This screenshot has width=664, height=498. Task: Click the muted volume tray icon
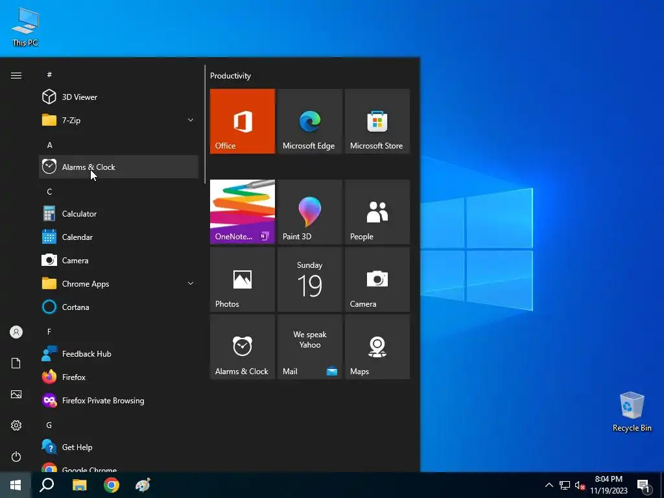point(580,485)
